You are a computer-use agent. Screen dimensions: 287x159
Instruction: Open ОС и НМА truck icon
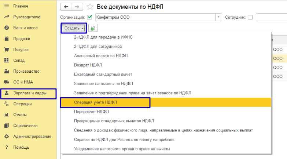click(7, 82)
